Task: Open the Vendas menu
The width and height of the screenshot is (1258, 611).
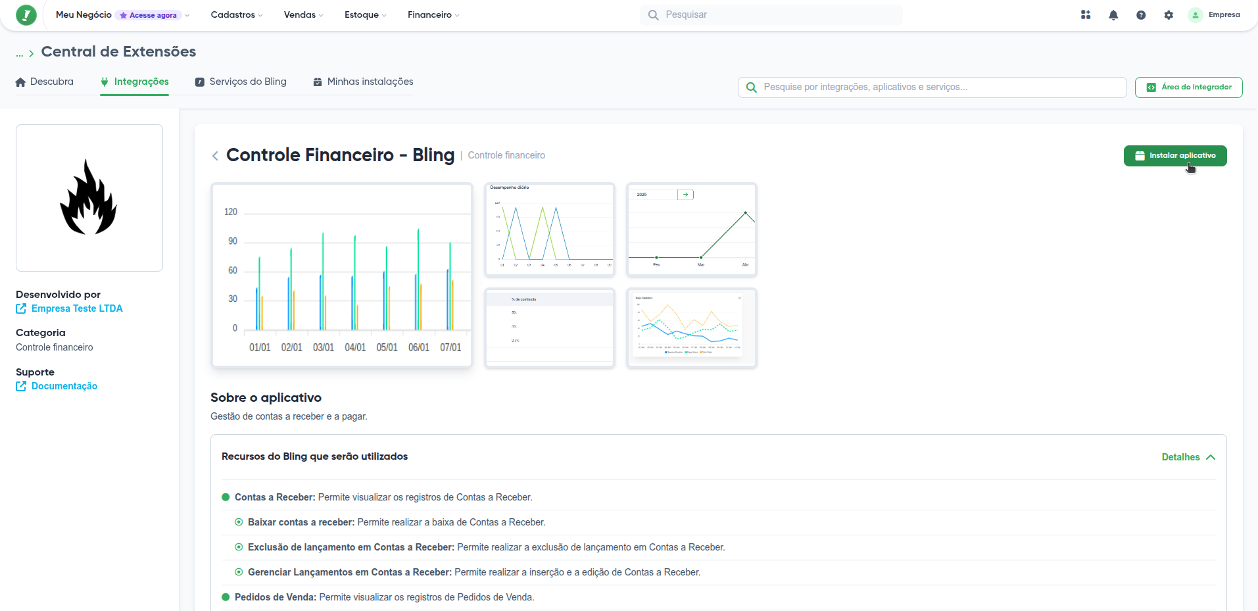Action: [304, 14]
